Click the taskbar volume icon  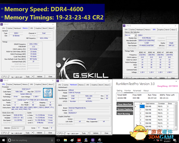tap(161, 140)
